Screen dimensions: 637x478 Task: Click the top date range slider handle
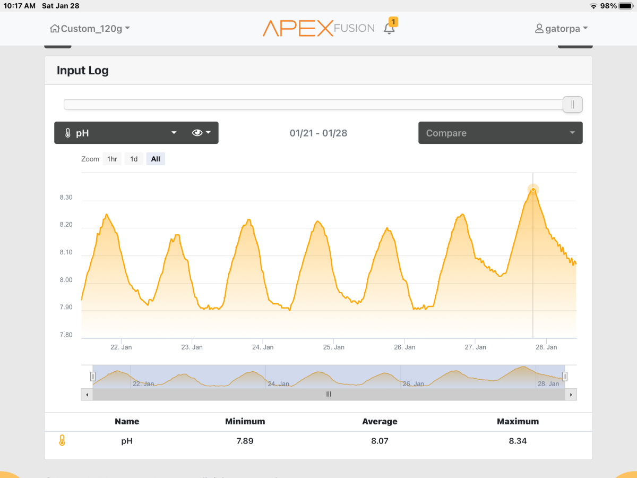pos(572,105)
